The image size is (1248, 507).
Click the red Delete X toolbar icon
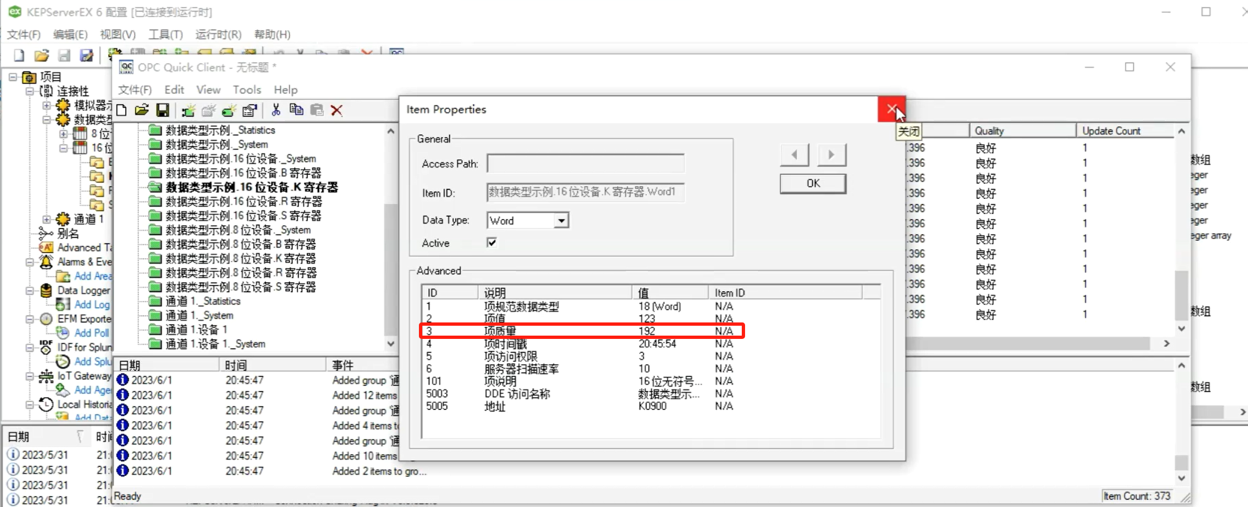pos(337,110)
